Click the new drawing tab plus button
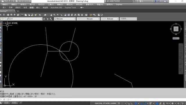Viewport: 186px width, 105px height. coord(18,11)
